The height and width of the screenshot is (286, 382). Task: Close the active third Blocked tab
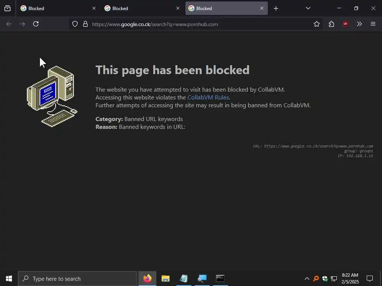[x=262, y=8]
